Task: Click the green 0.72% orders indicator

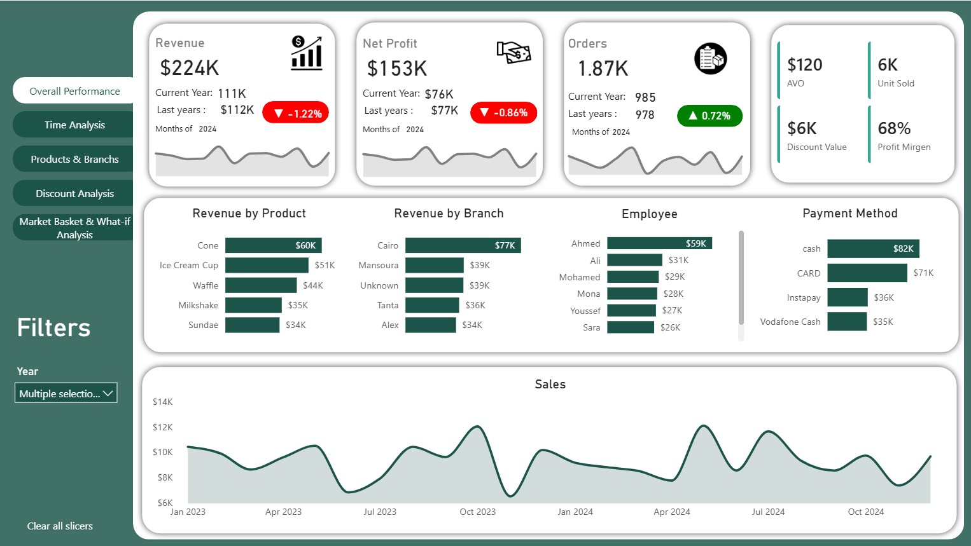Action: point(709,116)
